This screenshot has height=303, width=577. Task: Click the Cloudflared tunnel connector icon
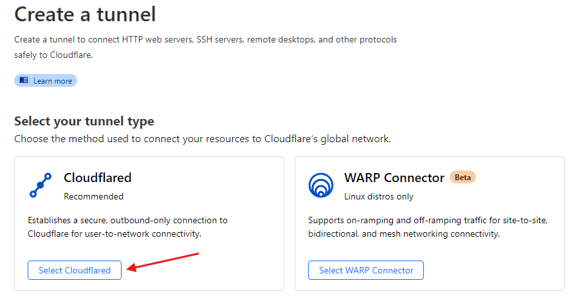click(41, 185)
